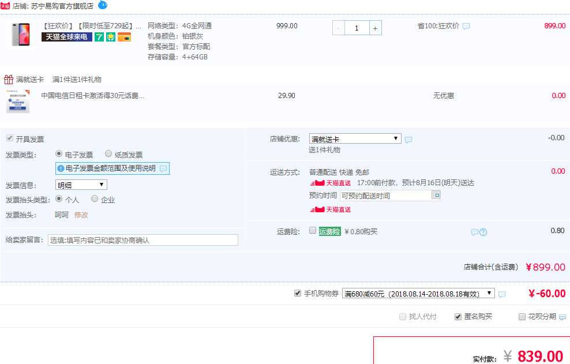Click the comment bubble next to the coupon dropdown

click(502, 294)
